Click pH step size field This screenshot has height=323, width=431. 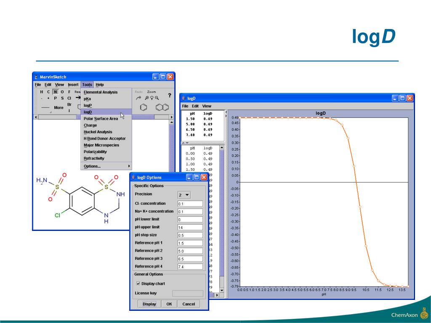[x=190, y=235]
